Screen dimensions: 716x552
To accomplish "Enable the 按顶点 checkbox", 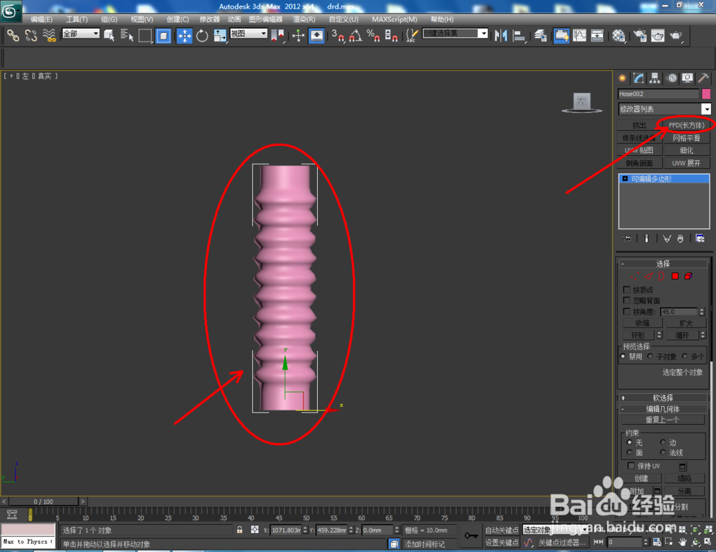I will [x=626, y=290].
